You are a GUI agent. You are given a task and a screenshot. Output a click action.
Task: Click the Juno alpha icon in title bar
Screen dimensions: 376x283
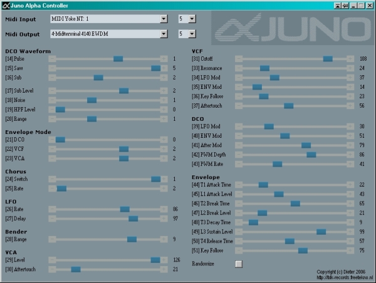coord(6,6)
